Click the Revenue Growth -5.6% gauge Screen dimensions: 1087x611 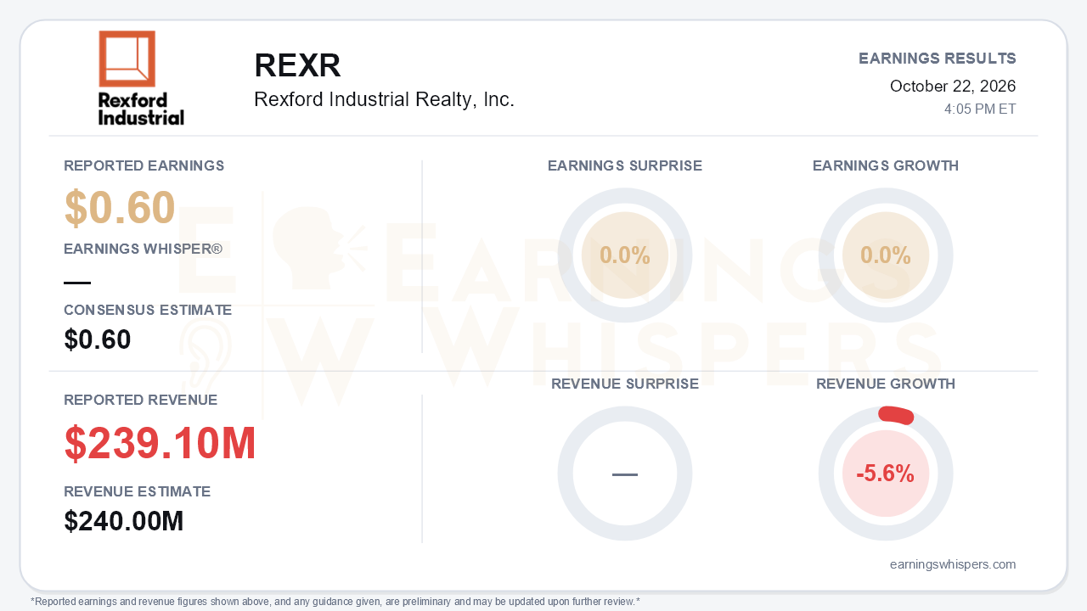[886, 474]
